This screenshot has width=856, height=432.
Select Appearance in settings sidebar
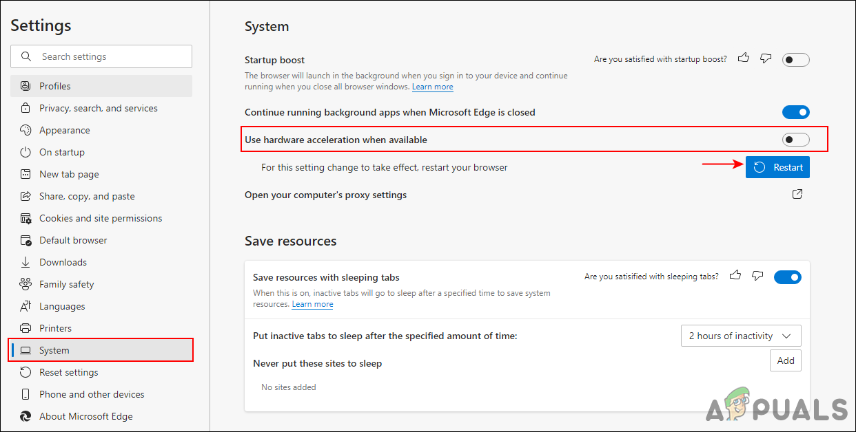coord(65,130)
